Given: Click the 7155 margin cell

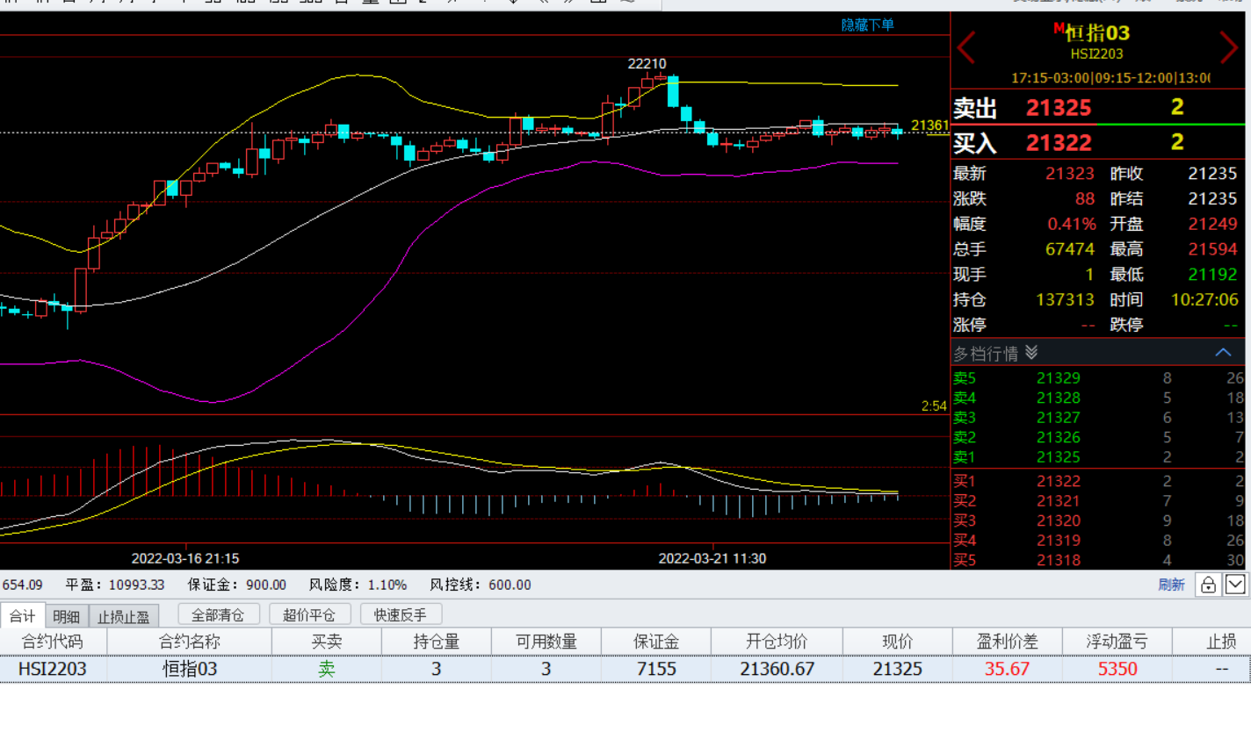Looking at the screenshot, I should pyautogui.click(x=656, y=669).
